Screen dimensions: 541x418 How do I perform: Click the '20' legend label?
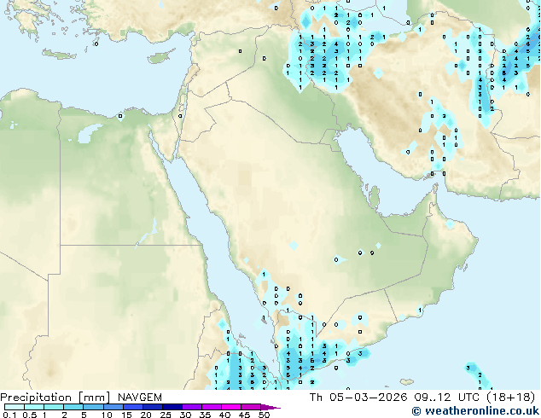pos(146,415)
